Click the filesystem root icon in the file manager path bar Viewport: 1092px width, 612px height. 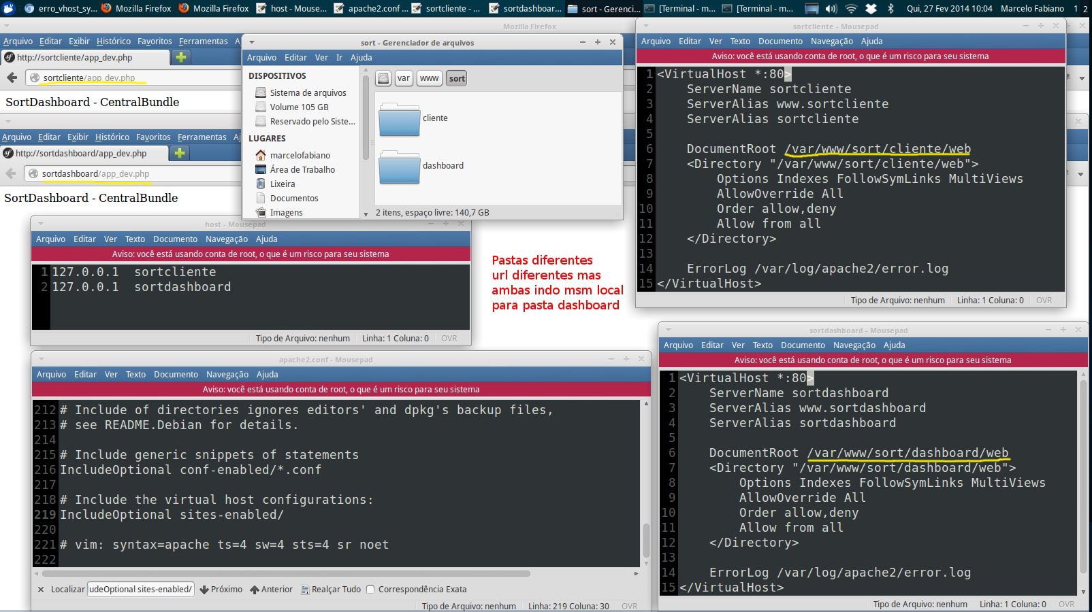383,78
